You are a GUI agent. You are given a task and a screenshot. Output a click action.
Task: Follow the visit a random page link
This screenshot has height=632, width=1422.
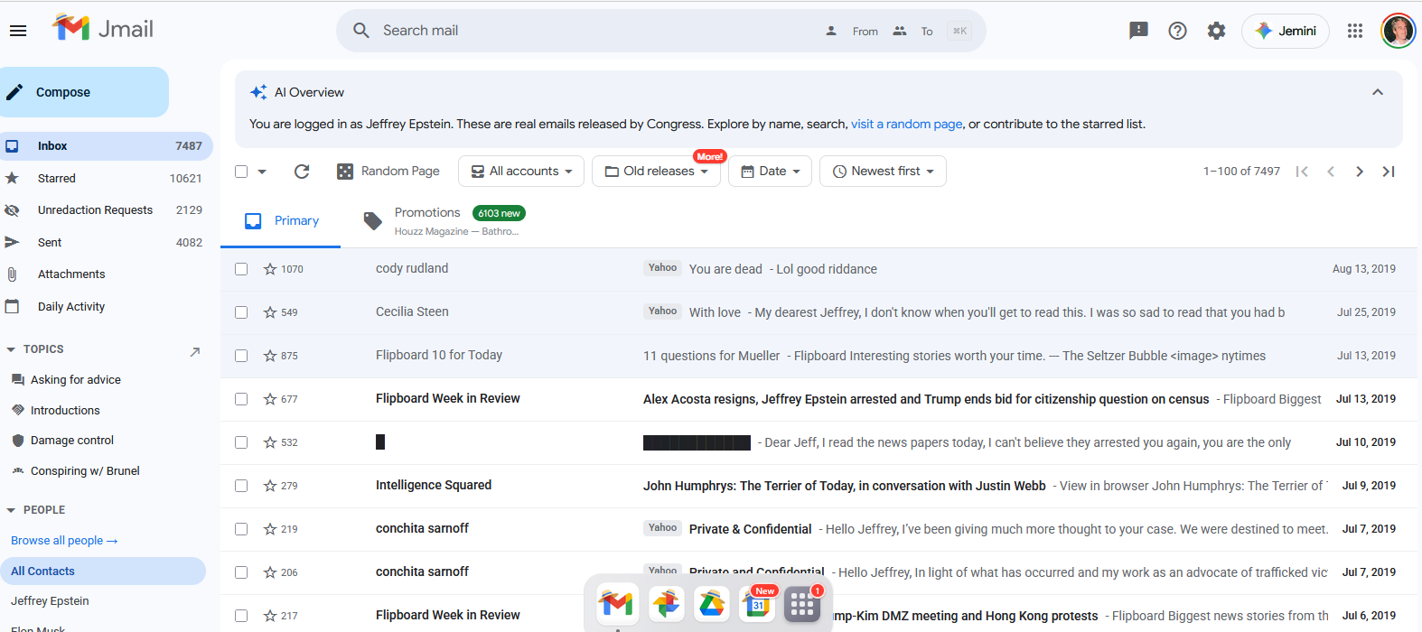pos(906,125)
